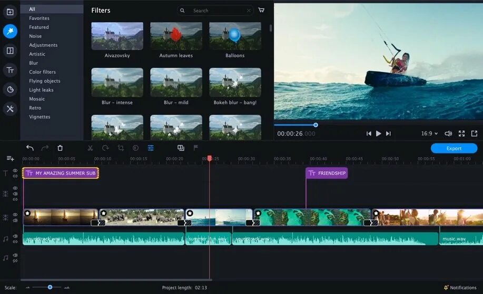Select the Filters magic wand icon
Image resolution: width=483 pixels, height=294 pixels.
[x=10, y=31]
